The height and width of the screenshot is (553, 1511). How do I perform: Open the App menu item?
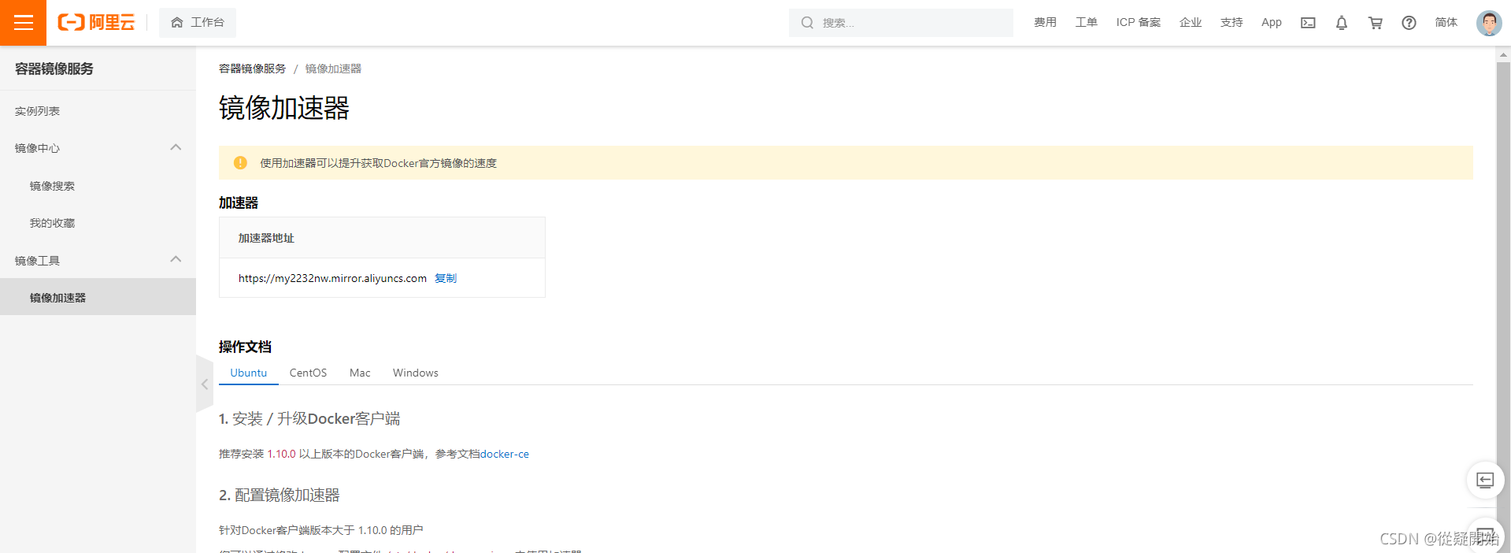click(1271, 23)
